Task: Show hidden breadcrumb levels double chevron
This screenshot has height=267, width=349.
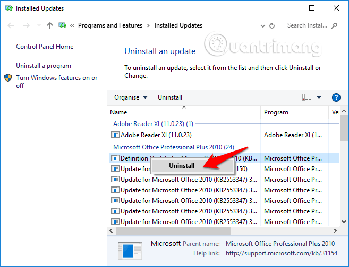Action: 72,26
